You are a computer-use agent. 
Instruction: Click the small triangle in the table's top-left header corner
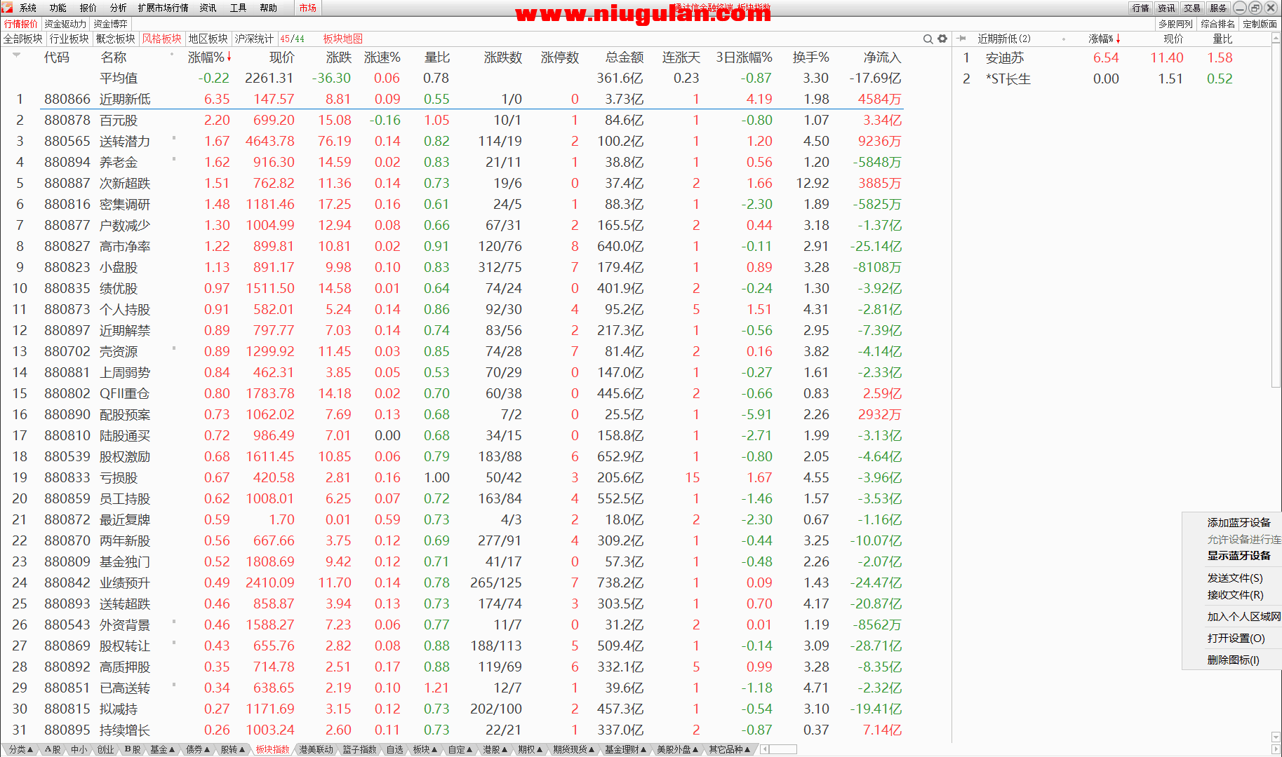(16, 55)
